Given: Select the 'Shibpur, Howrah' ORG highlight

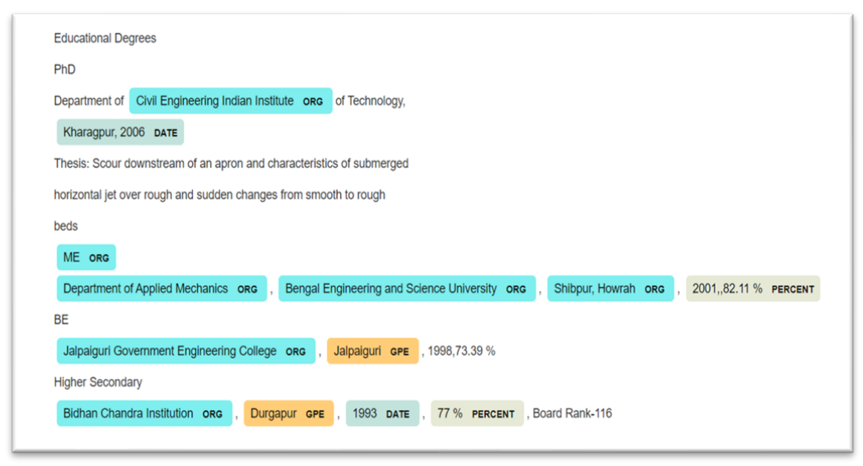Looking at the screenshot, I should pos(610,288).
